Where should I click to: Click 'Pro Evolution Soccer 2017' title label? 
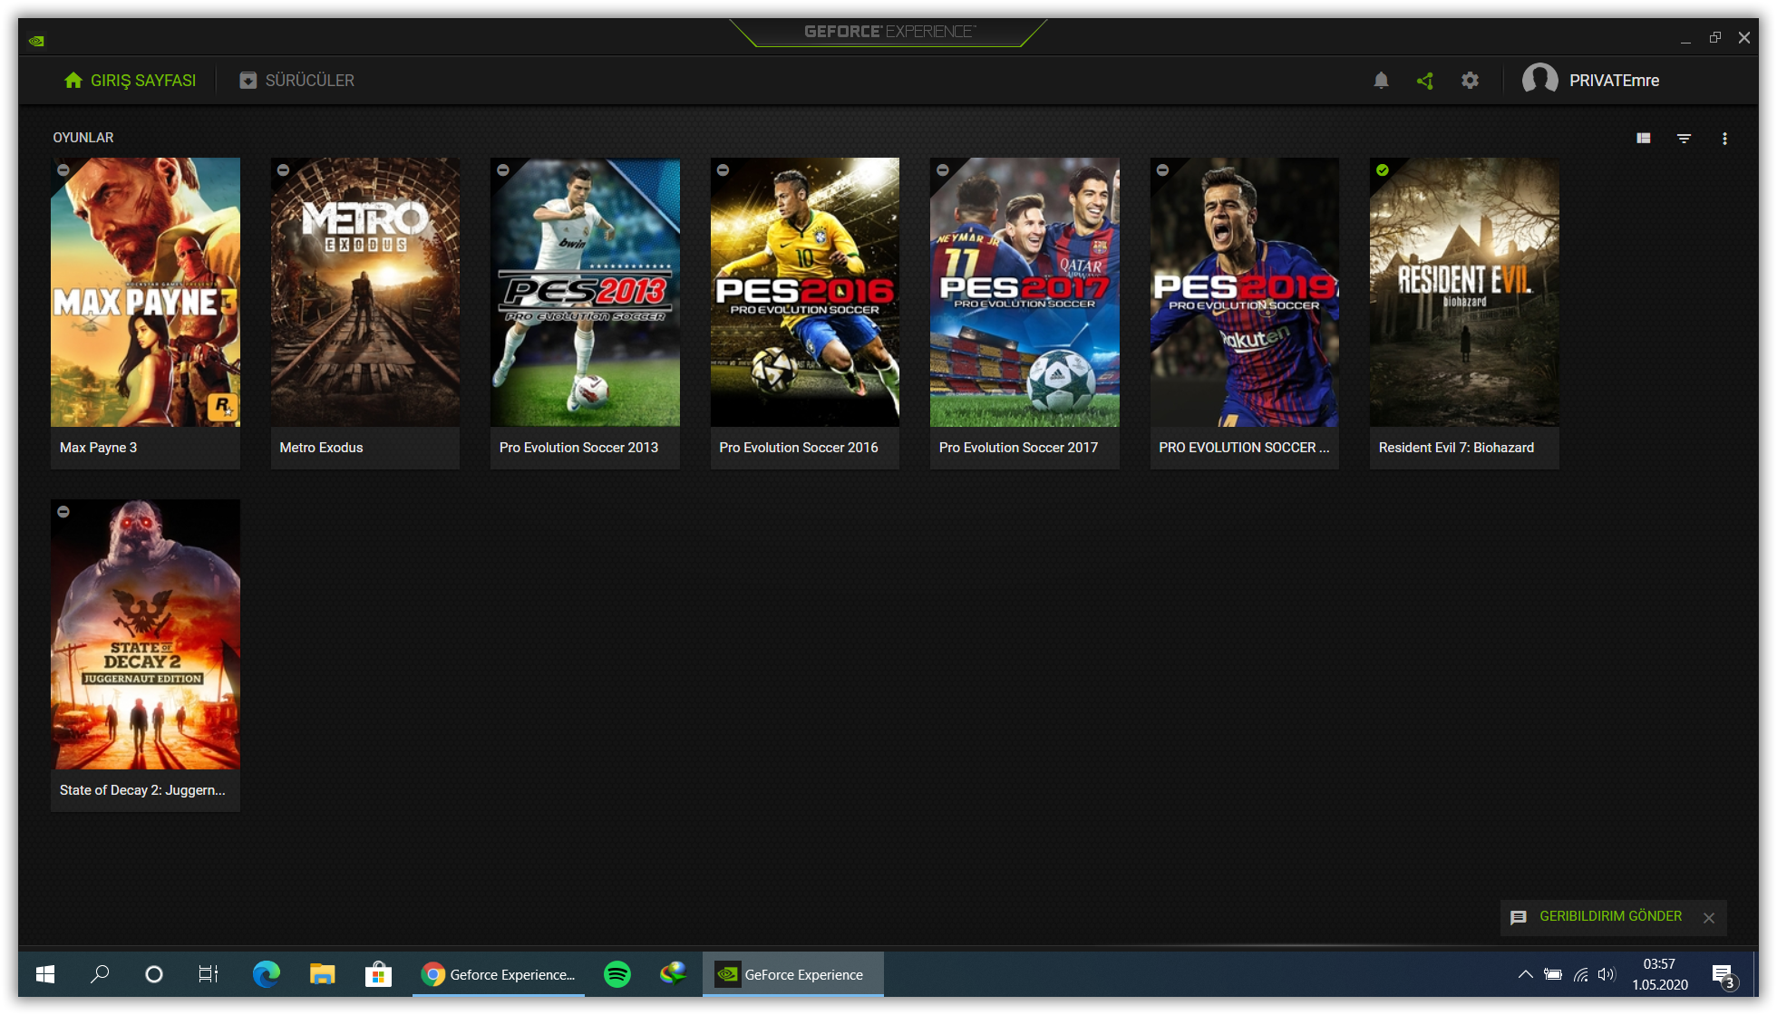tap(1018, 448)
